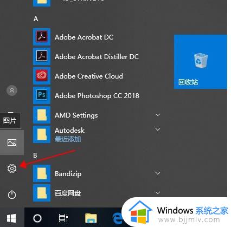Select the Adobe Creative Cloud label

click(89, 76)
